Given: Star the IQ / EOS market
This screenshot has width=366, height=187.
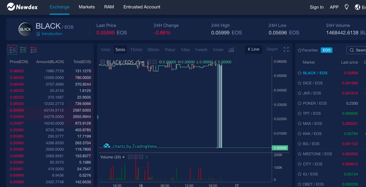Looking at the screenshot, I should [x=300, y=174].
